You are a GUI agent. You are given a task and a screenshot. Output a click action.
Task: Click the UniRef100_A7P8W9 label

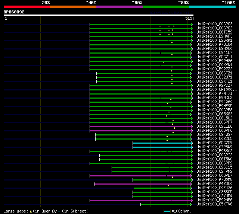(x=214, y=147)
